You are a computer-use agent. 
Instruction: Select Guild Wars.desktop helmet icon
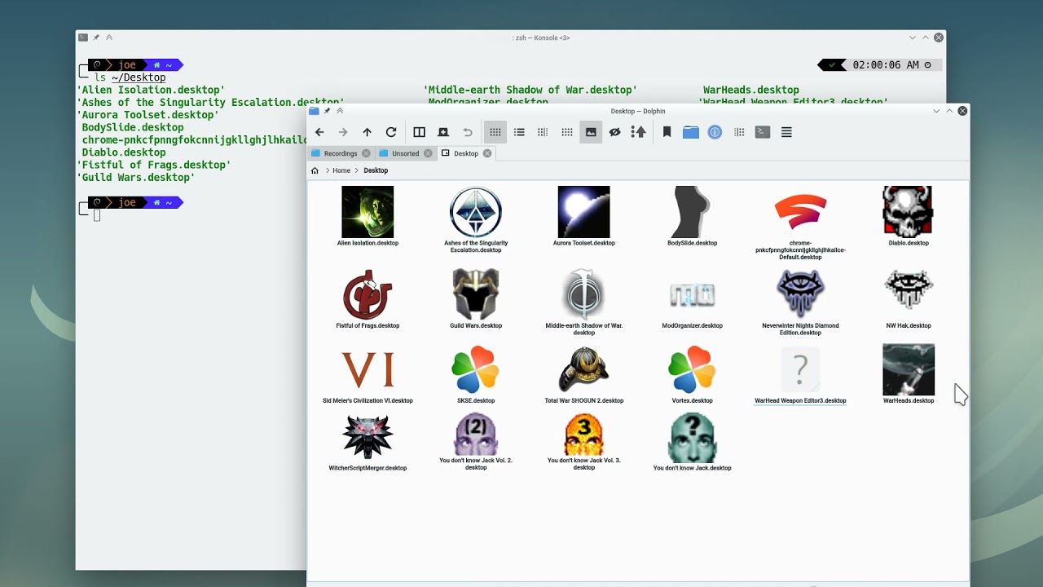(x=476, y=294)
